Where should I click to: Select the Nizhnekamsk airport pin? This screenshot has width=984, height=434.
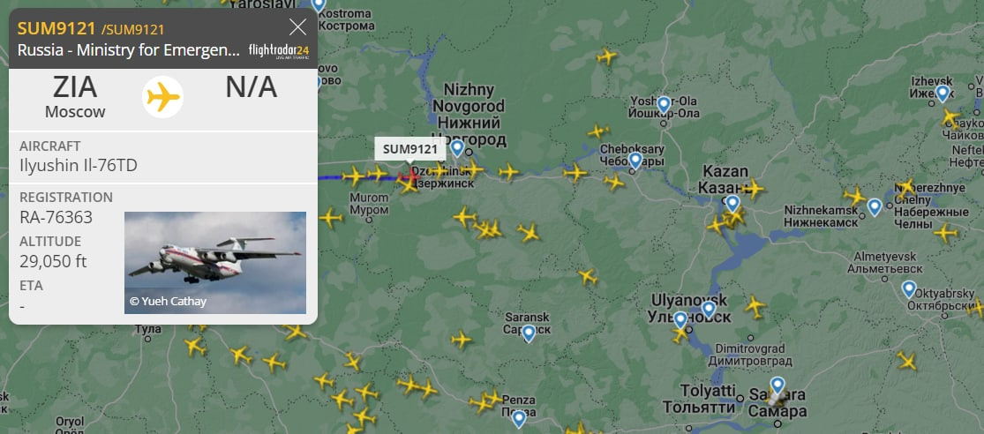(875, 207)
